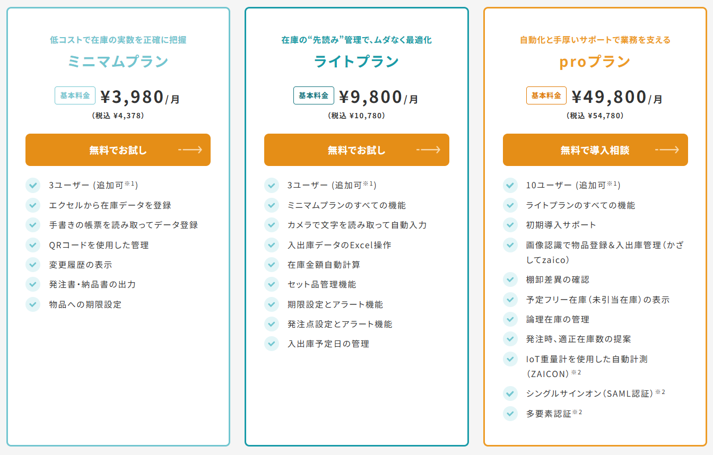713x455 pixels.
Task: Click checkmark icon beside 在庫金額自動計算
Action: click(272, 265)
